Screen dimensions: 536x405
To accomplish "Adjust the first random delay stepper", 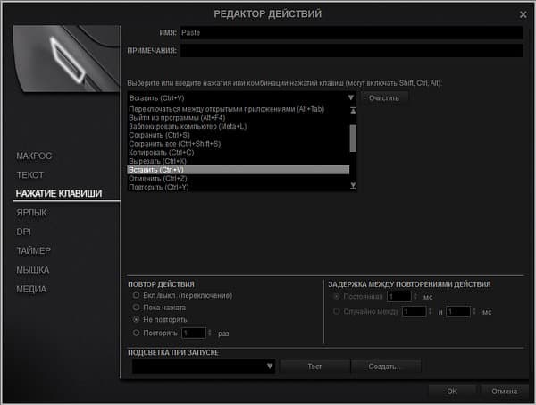I will (x=431, y=312).
